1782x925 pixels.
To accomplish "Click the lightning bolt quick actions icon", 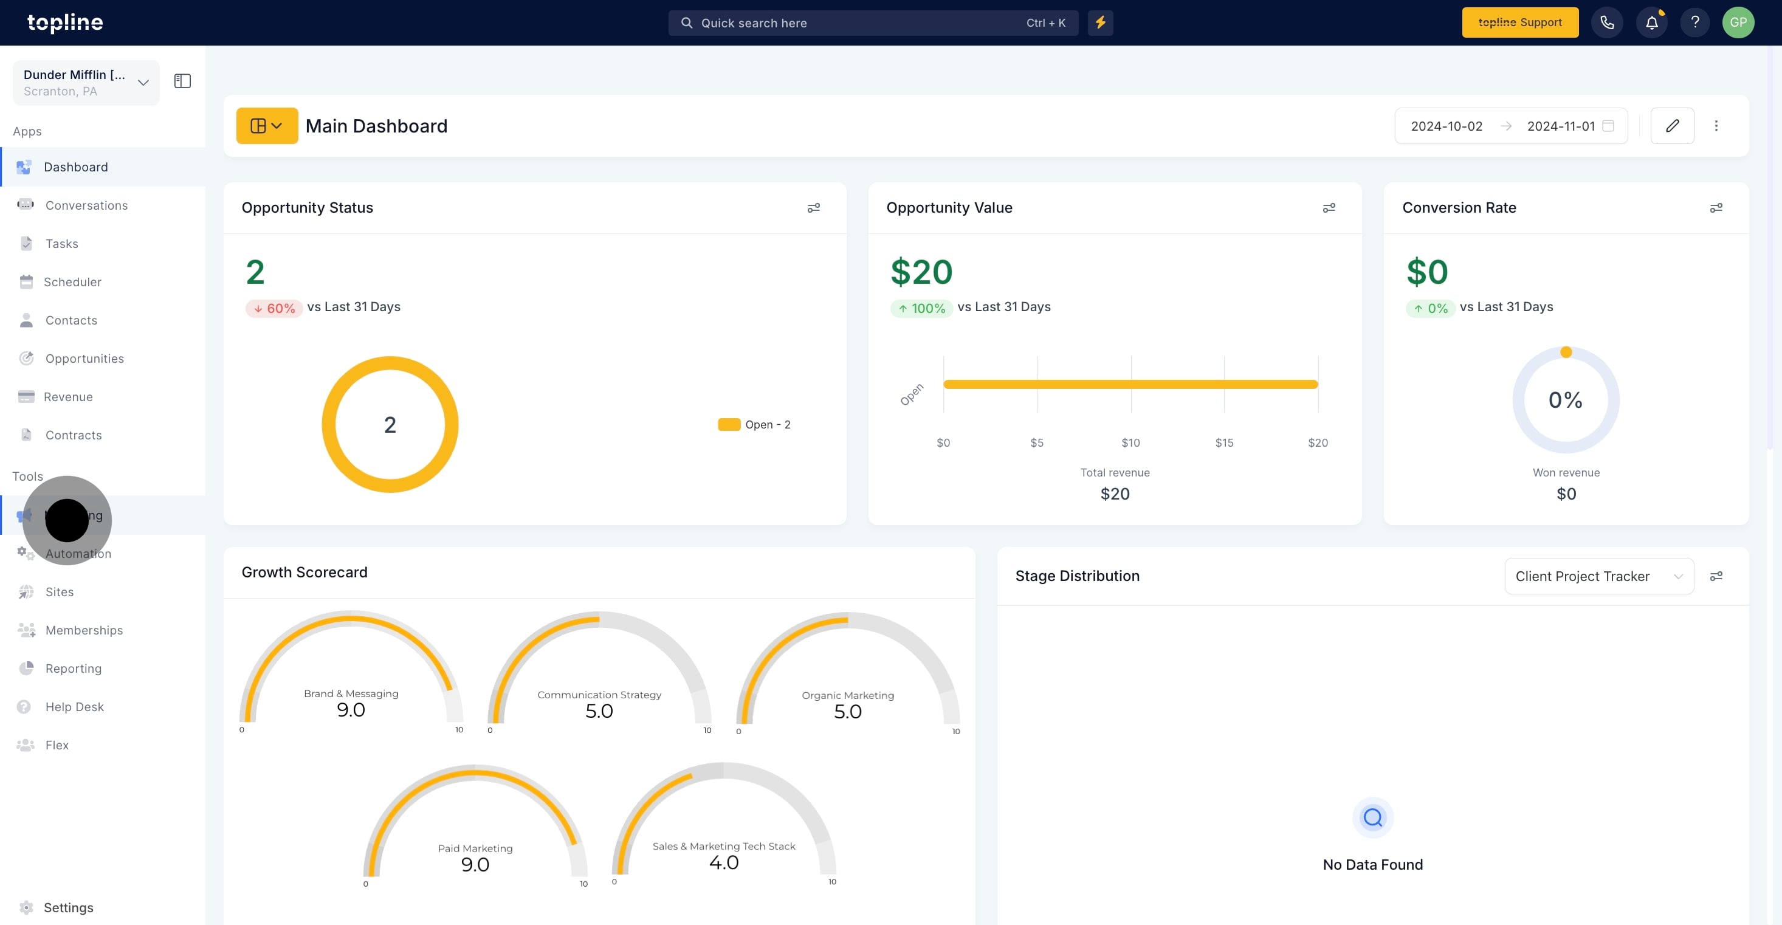I will pos(1100,23).
